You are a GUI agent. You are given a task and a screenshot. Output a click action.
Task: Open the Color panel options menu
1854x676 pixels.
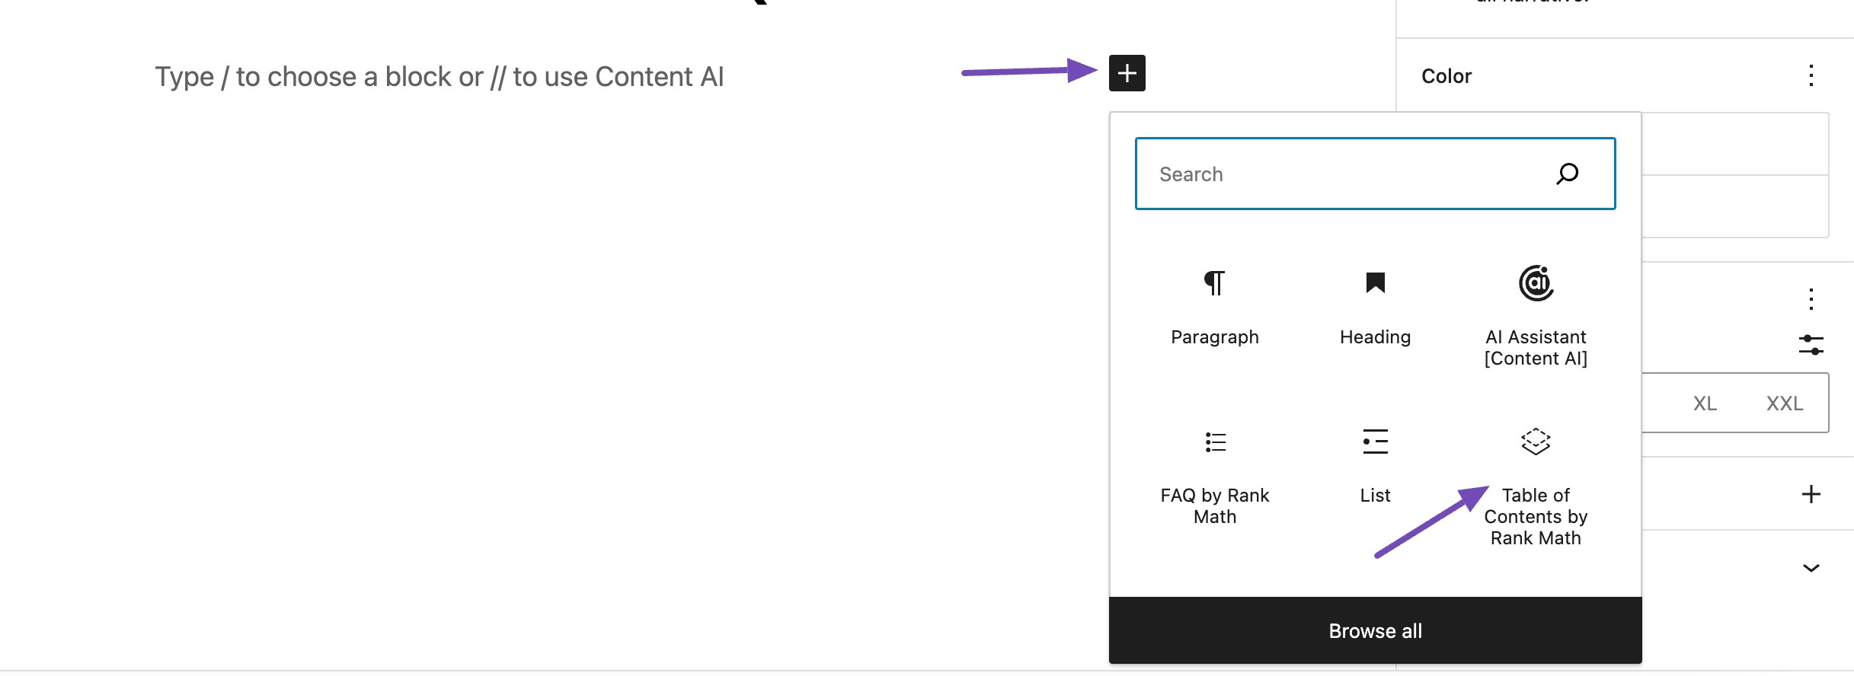(x=1811, y=75)
